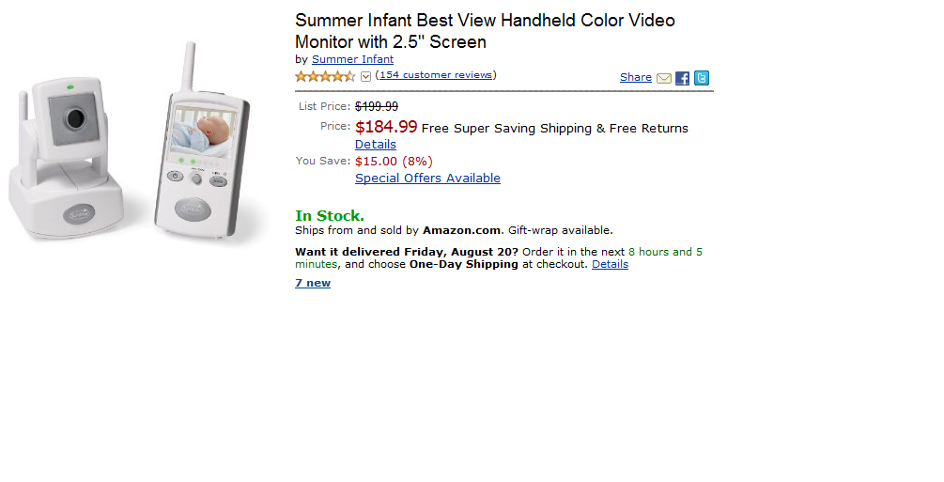This screenshot has height=482, width=944.
Task: Open the 7 new offers link
Action: coord(313,283)
